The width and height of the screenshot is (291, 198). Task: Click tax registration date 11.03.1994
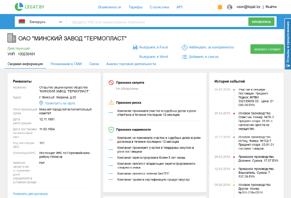point(47,129)
